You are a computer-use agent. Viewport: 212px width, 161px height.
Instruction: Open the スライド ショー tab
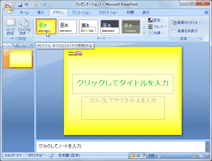pos(108,13)
